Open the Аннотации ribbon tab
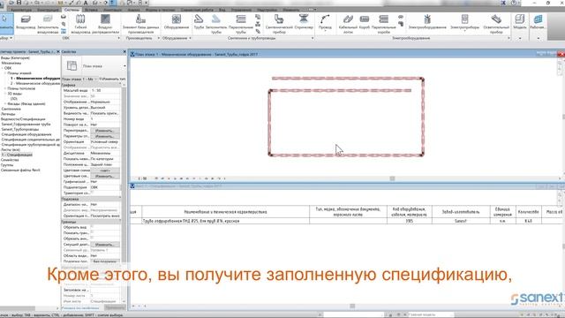The width and height of the screenshot is (565, 318). tap(112, 10)
